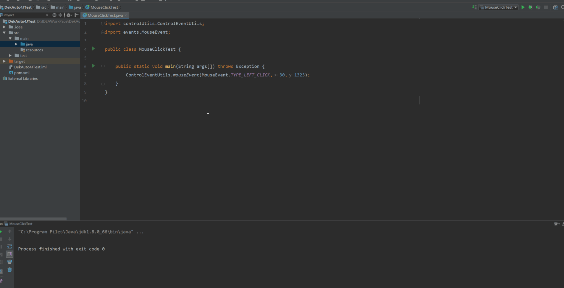Viewport: 564px width, 288px height.
Task: Expand the test folder arrow
Action: 10,56
